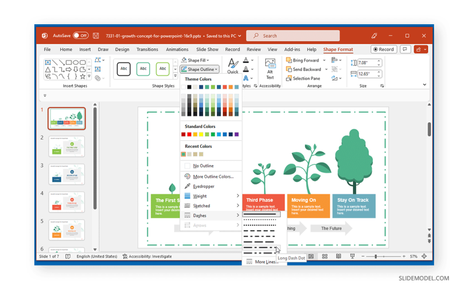
Task: Click the Save icon in title bar
Action: click(96, 36)
